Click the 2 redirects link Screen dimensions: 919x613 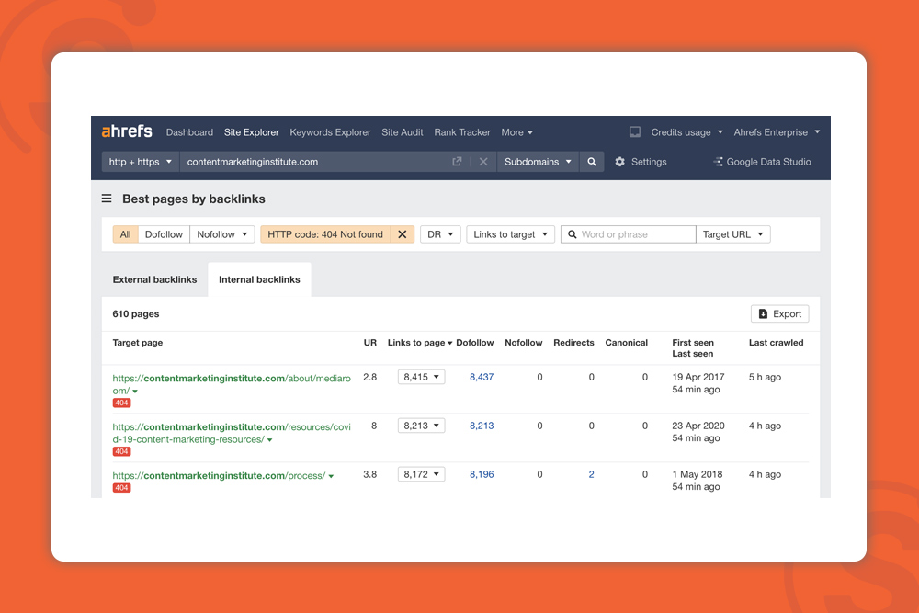[x=591, y=475]
